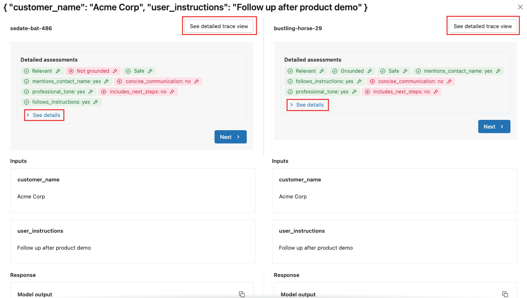Click sparkle icon on left 'follows_instructions: yes' tag
The image size is (527, 298).
tap(96, 102)
